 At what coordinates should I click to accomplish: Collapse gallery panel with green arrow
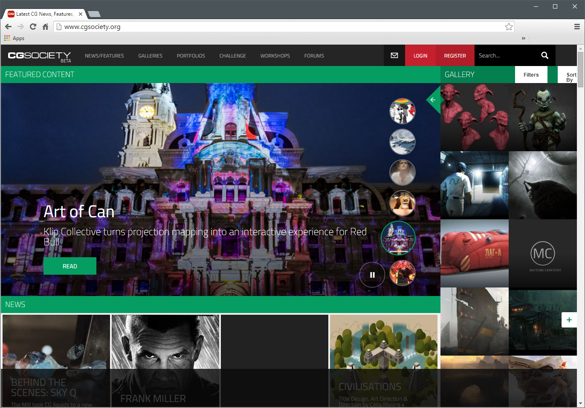(433, 100)
